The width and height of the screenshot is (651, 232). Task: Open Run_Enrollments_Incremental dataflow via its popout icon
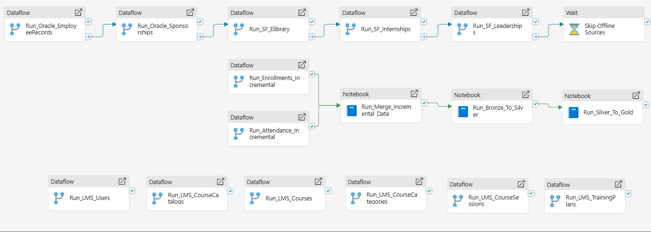[x=302, y=65]
